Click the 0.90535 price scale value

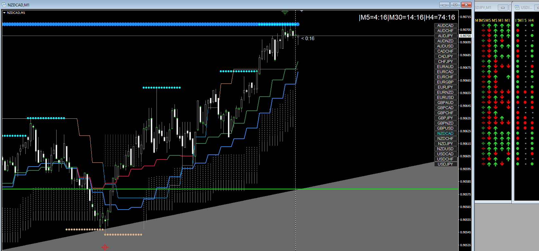pyautogui.click(x=465, y=245)
